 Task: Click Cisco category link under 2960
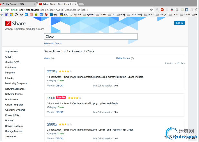pos(61,107)
